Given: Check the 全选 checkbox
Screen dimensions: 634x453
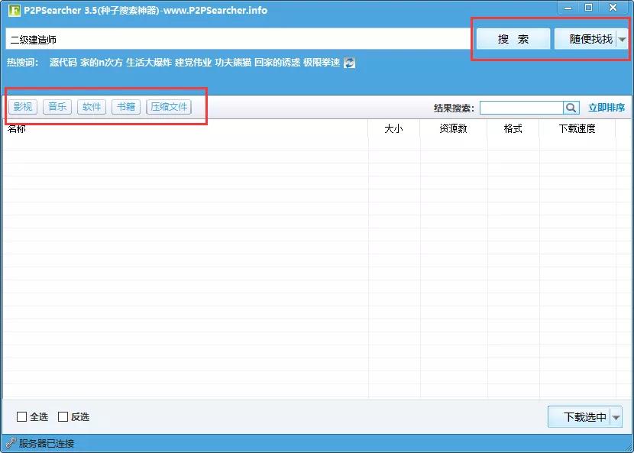Looking at the screenshot, I should [x=22, y=416].
